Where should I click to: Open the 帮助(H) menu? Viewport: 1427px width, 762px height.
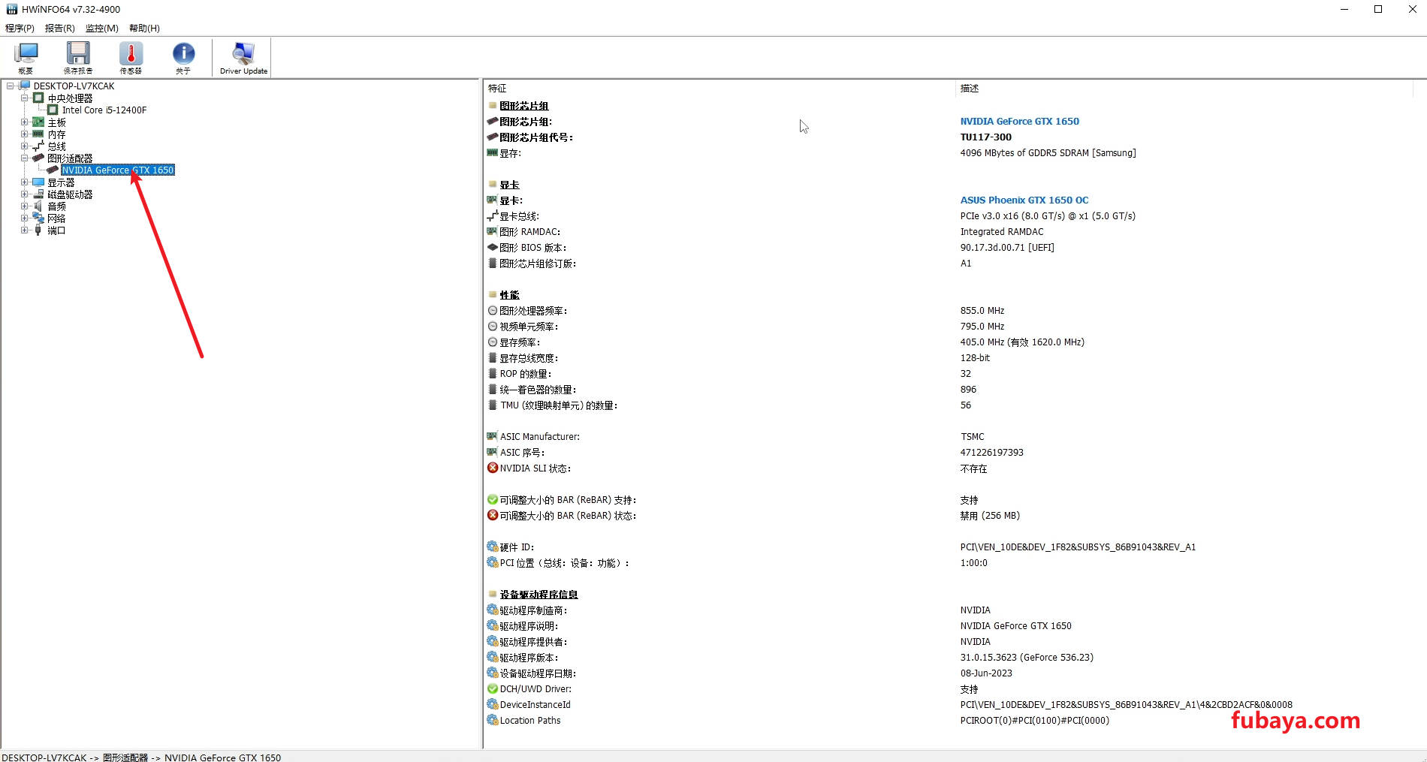144,28
